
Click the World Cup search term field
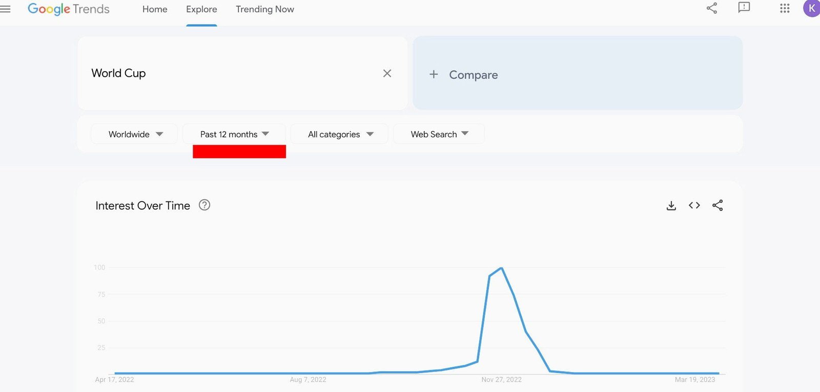pos(242,73)
